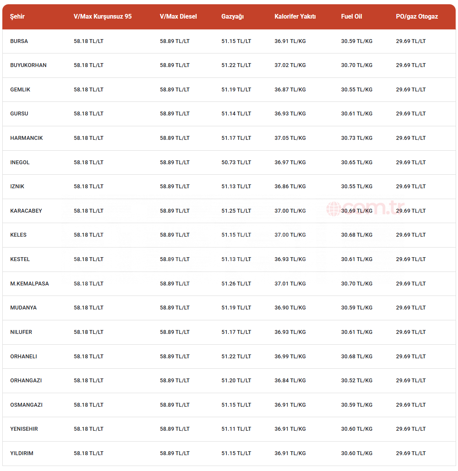
Task: Click ORHANGAZI's Fuel Oil price 30.52
Action: 357,380
